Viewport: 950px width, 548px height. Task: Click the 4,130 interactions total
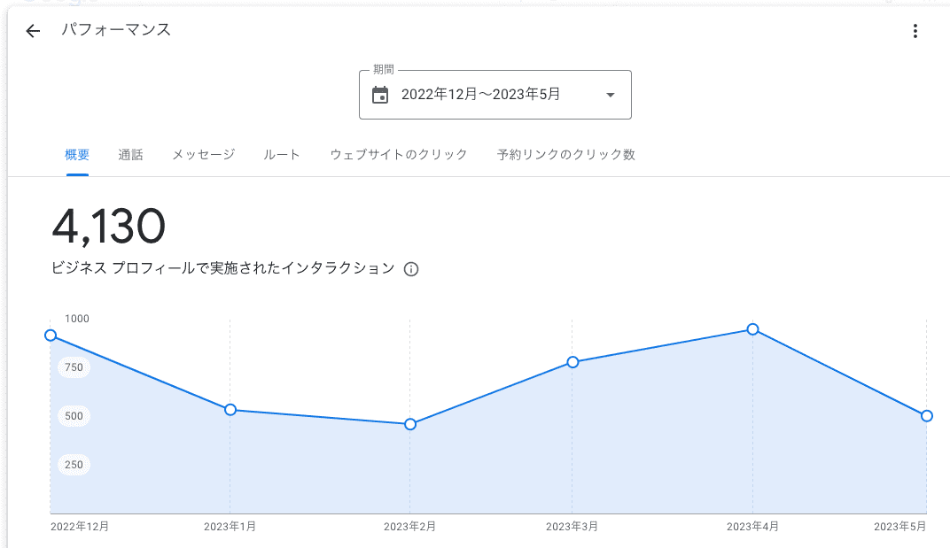click(108, 227)
